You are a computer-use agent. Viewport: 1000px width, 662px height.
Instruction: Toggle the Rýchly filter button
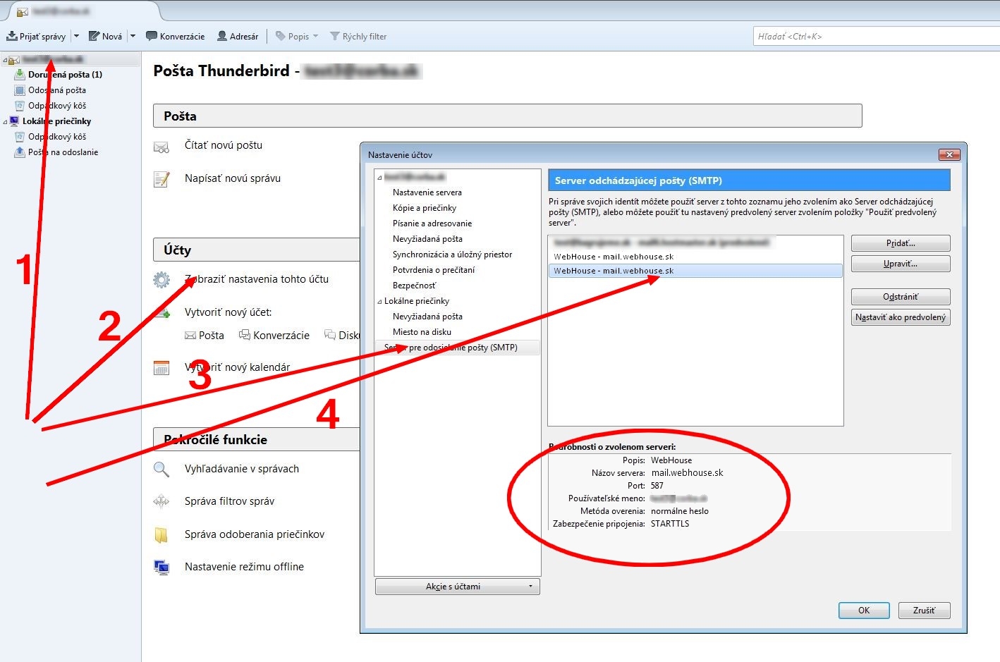tap(358, 36)
